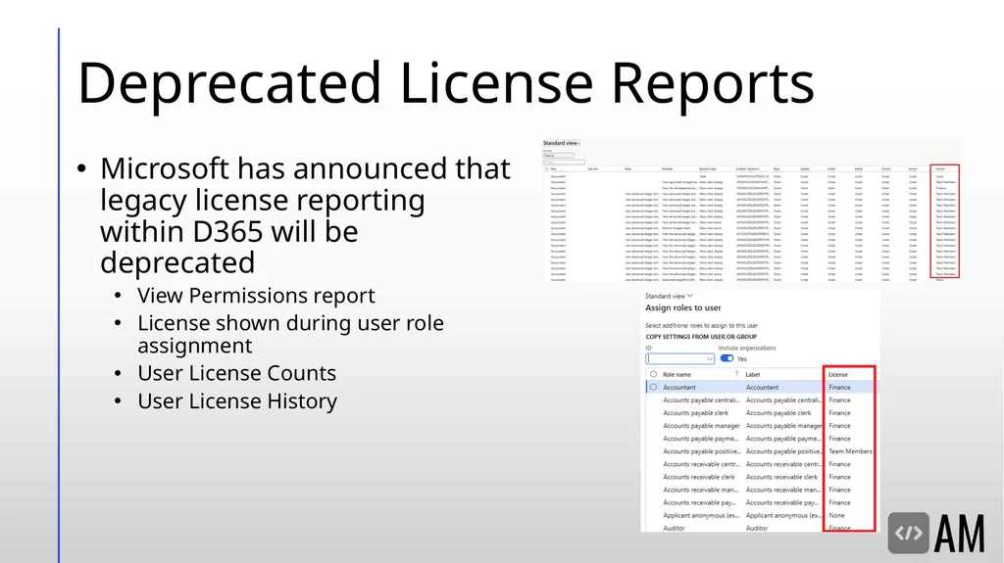This screenshot has width=1004, height=563.
Task: Sort by the Role name column header
Action: click(677, 374)
